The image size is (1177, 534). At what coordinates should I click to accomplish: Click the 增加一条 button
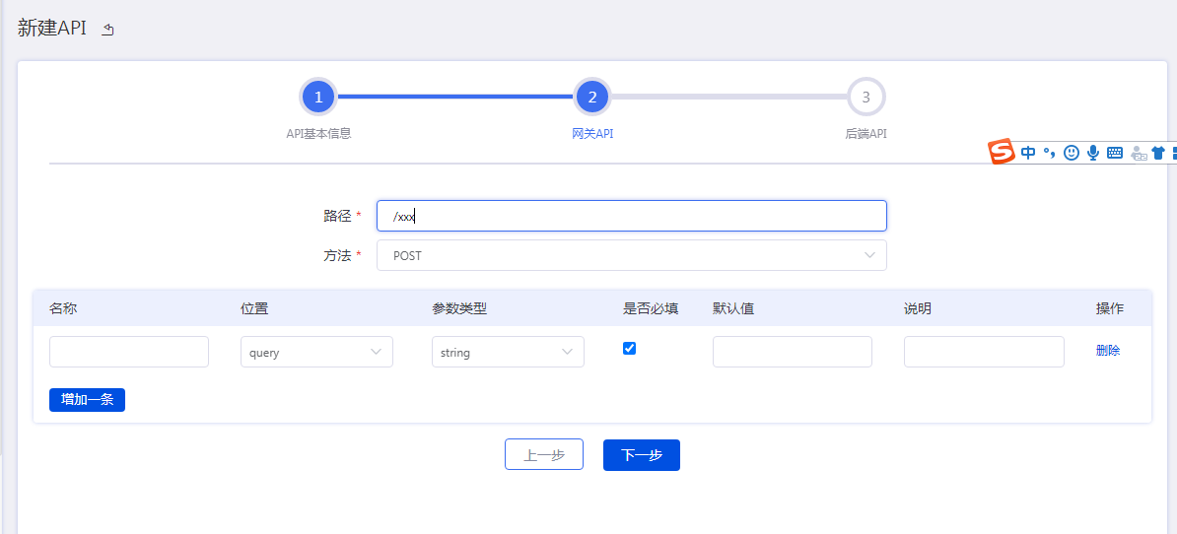coord(87,399)
